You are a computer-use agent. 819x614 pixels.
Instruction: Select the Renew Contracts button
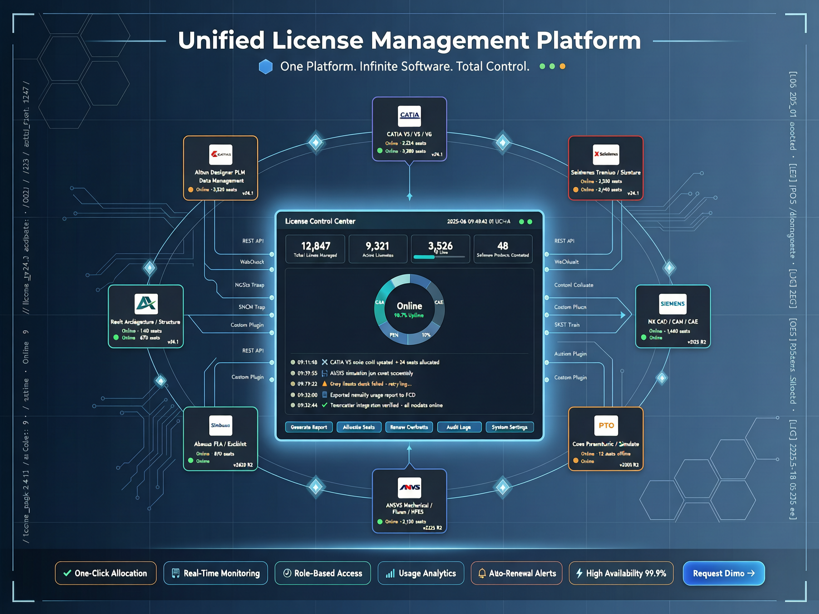click(409, 427)
